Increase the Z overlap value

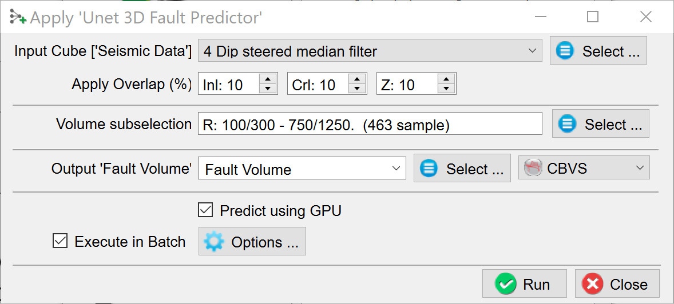point(446,79)
